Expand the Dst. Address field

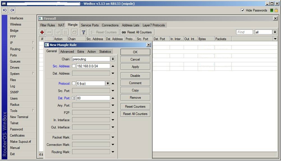coord(113,73)
